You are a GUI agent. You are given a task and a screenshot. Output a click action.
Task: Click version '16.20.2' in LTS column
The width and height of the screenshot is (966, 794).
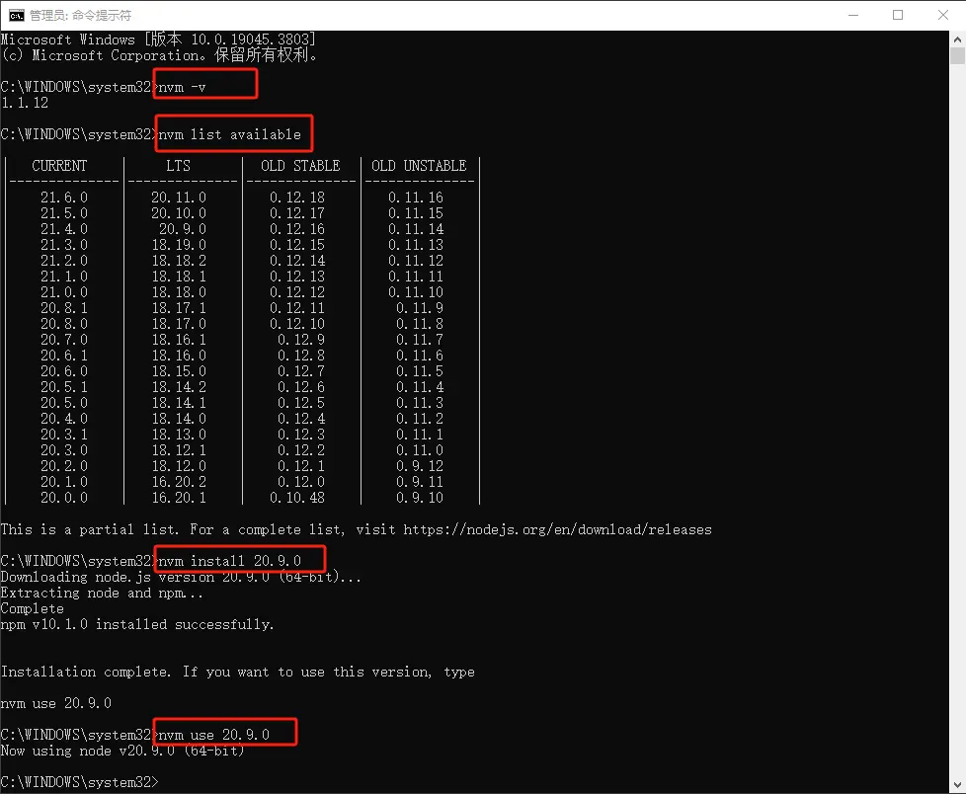(x=179, y=482)
